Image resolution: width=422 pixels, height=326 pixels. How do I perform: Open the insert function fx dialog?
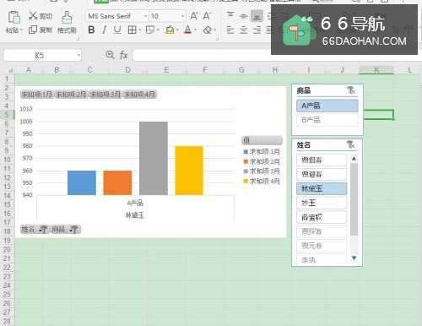click(124, 55)
